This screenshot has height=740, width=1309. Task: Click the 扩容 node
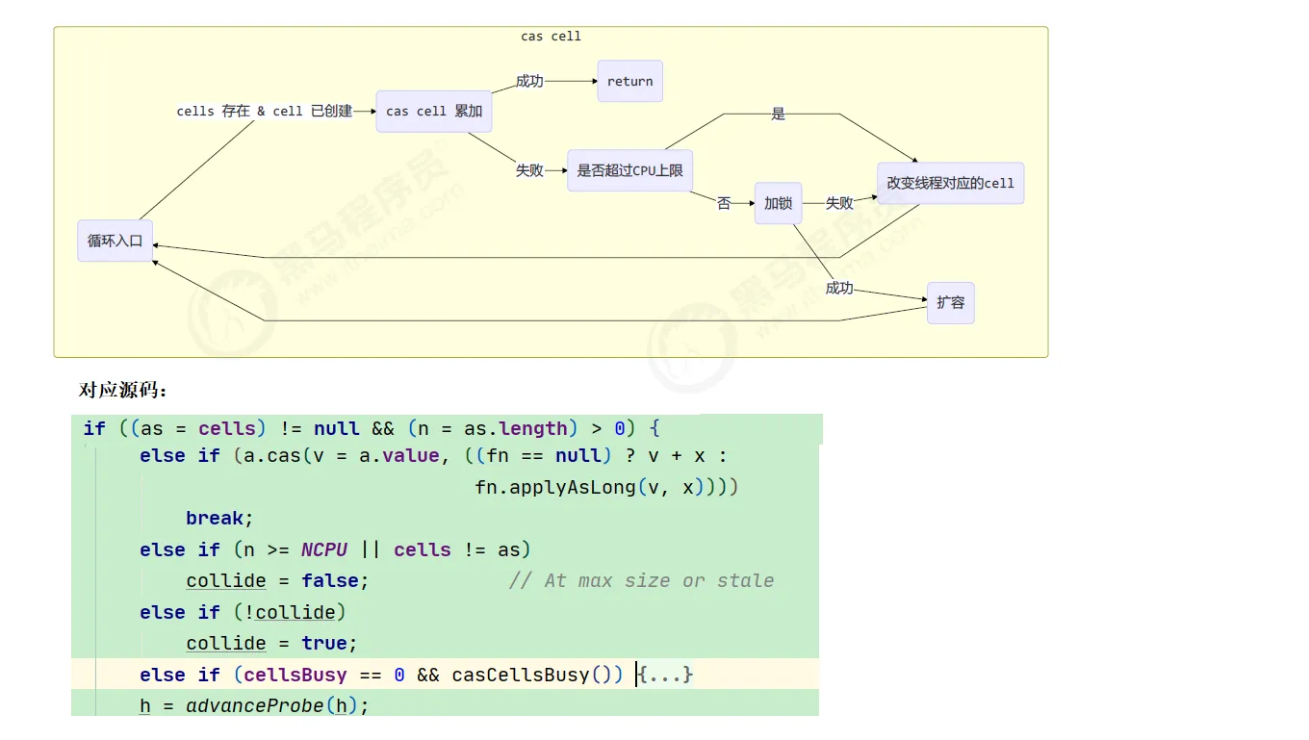pos(951,302)
